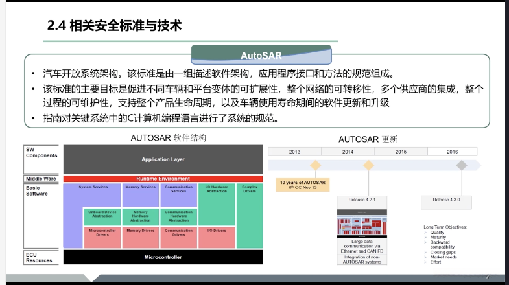Click the Memory Drivers block
Viewport: 509px width, 285px height.
(141, 238)
